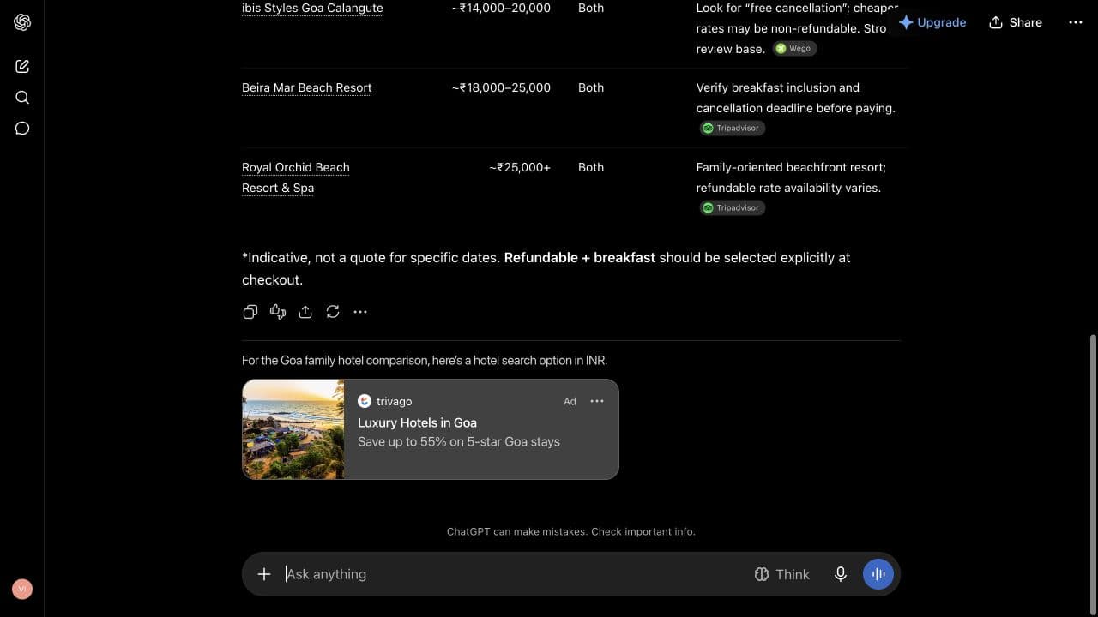Start dictation with the microphone icon

[841, 574]
